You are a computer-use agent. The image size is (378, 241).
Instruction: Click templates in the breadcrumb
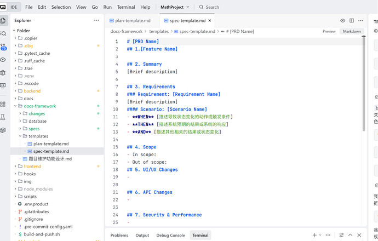pos(159,31)
